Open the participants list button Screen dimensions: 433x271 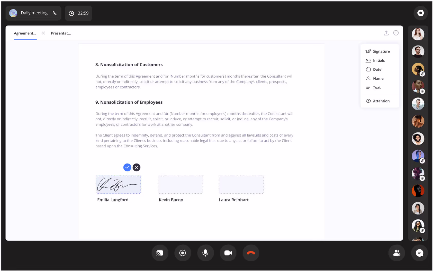[397, 253]
